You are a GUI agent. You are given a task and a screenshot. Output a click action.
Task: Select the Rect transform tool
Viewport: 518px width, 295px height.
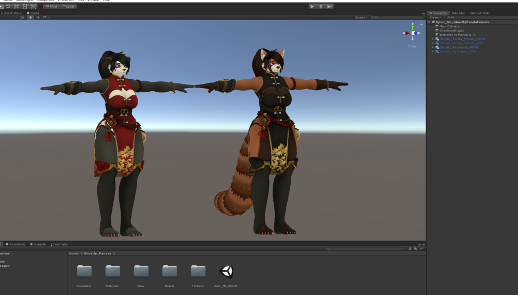[x=25, y=6]
